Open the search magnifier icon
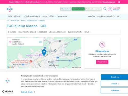Screen dimensions: 128x96 coord(105,9)
